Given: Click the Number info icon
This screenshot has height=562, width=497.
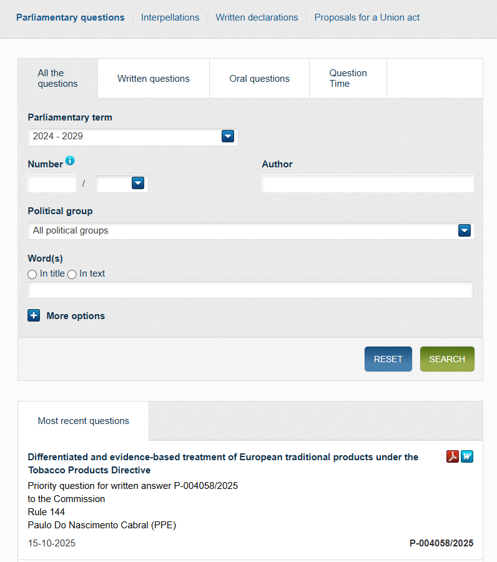Looking at the screenshot, I should pos(70,161).
